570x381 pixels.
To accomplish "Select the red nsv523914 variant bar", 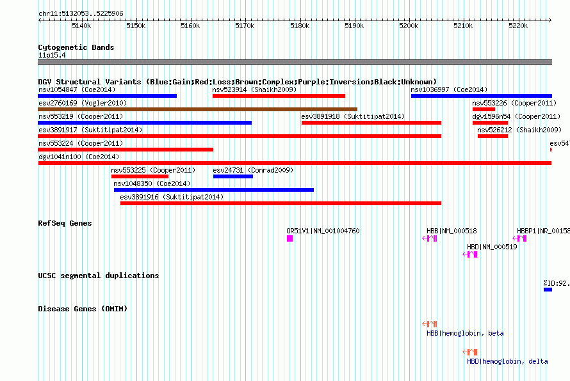I will pyautogui.click(x=279, y=96).
